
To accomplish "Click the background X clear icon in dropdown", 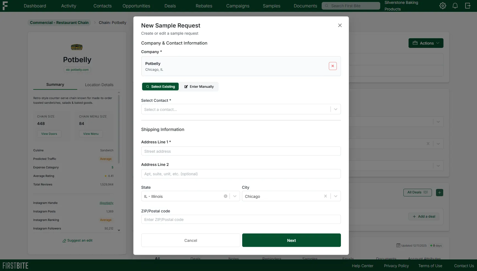I will (x=428, y=144).
